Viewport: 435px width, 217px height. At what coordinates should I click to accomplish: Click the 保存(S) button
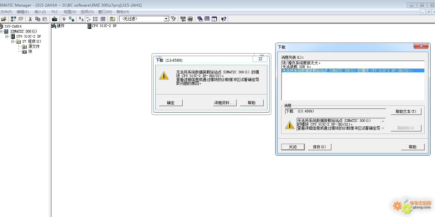[320, 147]
